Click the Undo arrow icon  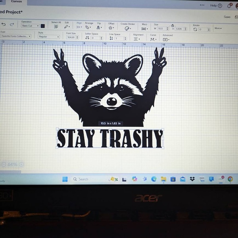pyautogui.click(x=4, y=25)
